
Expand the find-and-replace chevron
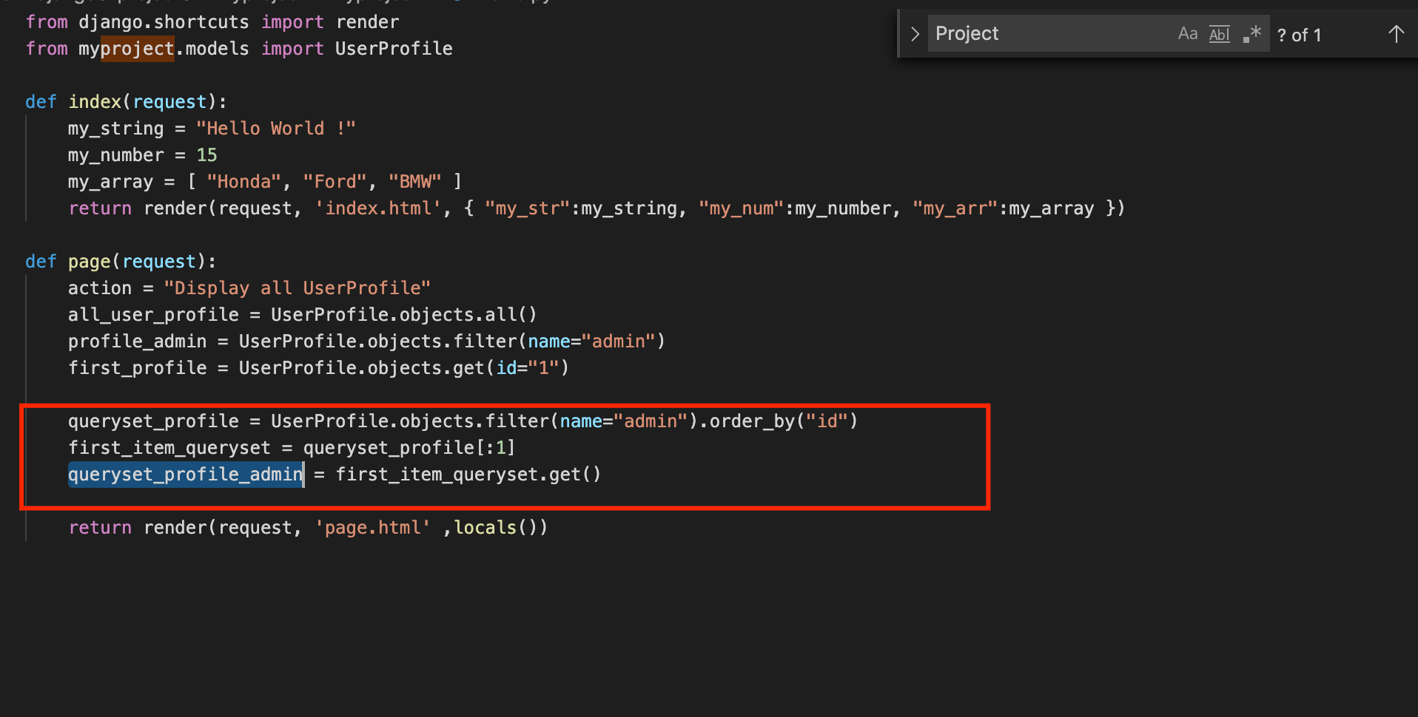[915, 33]
